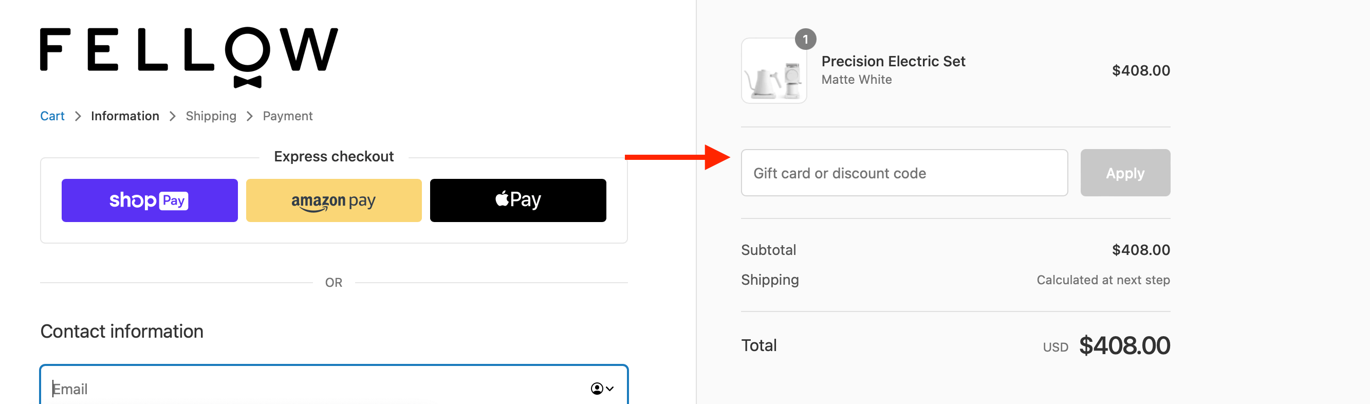The height and width of the screenshot is (404, 1370).
Task: Choose Apple Pay payment
Action: pos(517,199)
